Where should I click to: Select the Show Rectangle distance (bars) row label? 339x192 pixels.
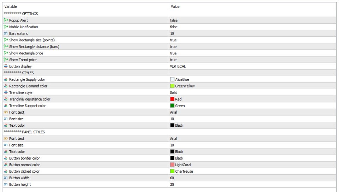point(34,47)
